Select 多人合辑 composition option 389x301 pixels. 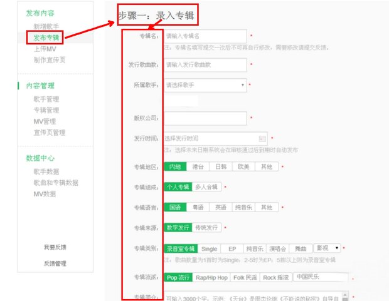[206, 187]
